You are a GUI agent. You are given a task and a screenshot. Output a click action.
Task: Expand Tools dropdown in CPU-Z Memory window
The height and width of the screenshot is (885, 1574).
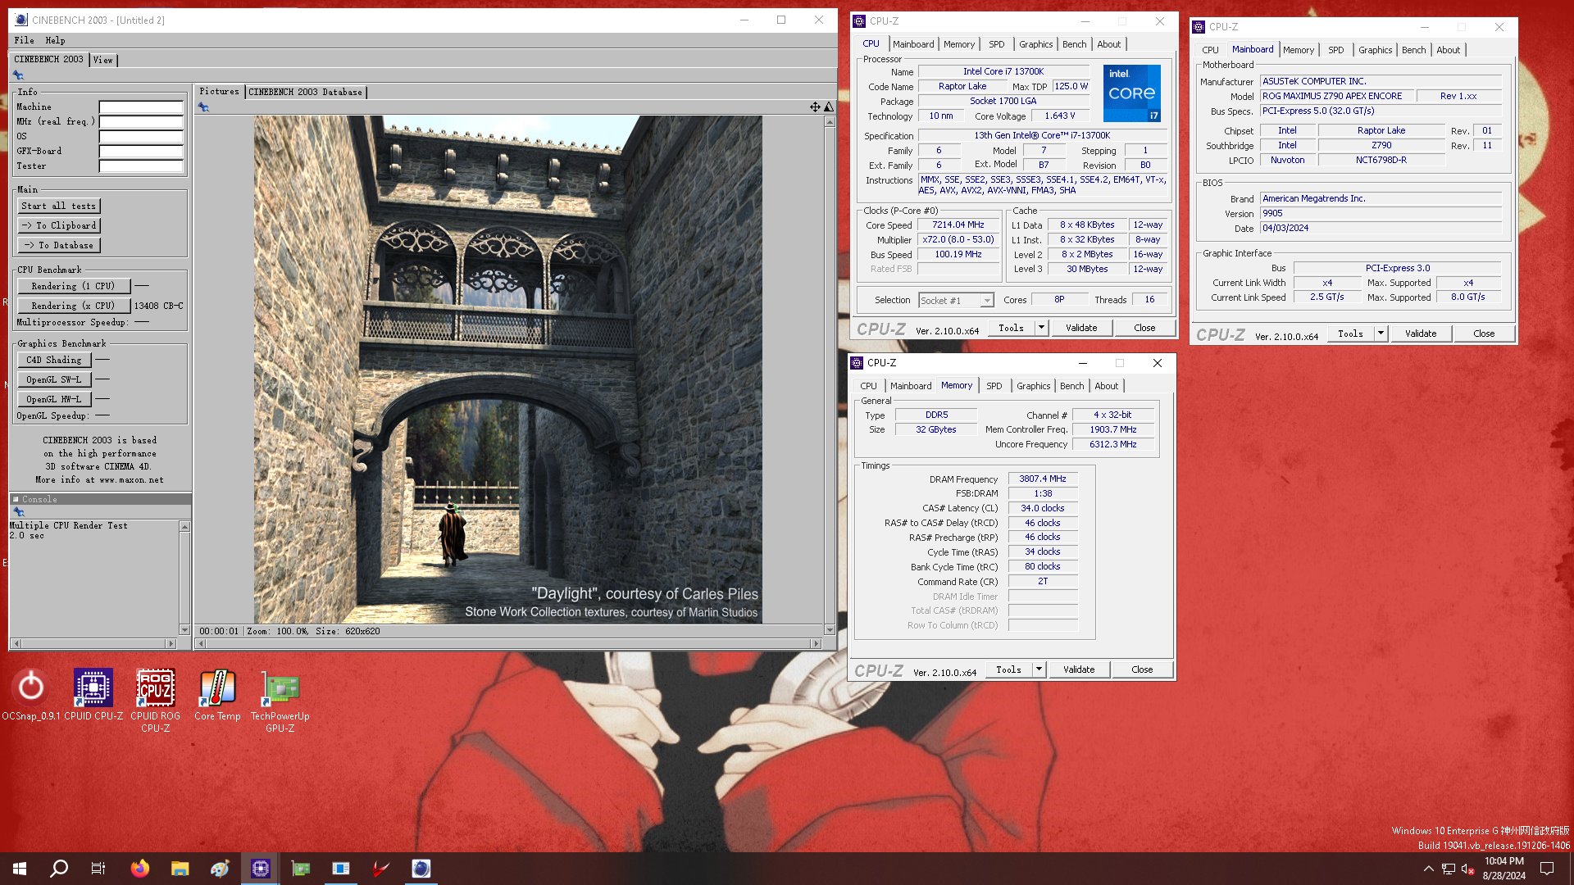(x=1039, y=669)
